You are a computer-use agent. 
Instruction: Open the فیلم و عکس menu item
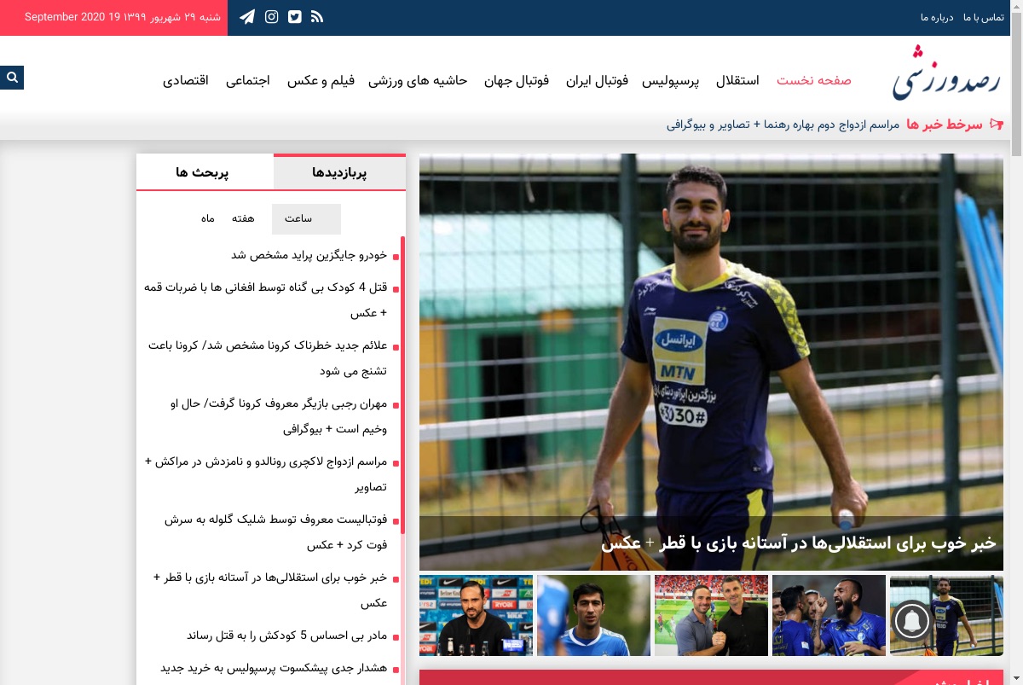click(320, 80)
